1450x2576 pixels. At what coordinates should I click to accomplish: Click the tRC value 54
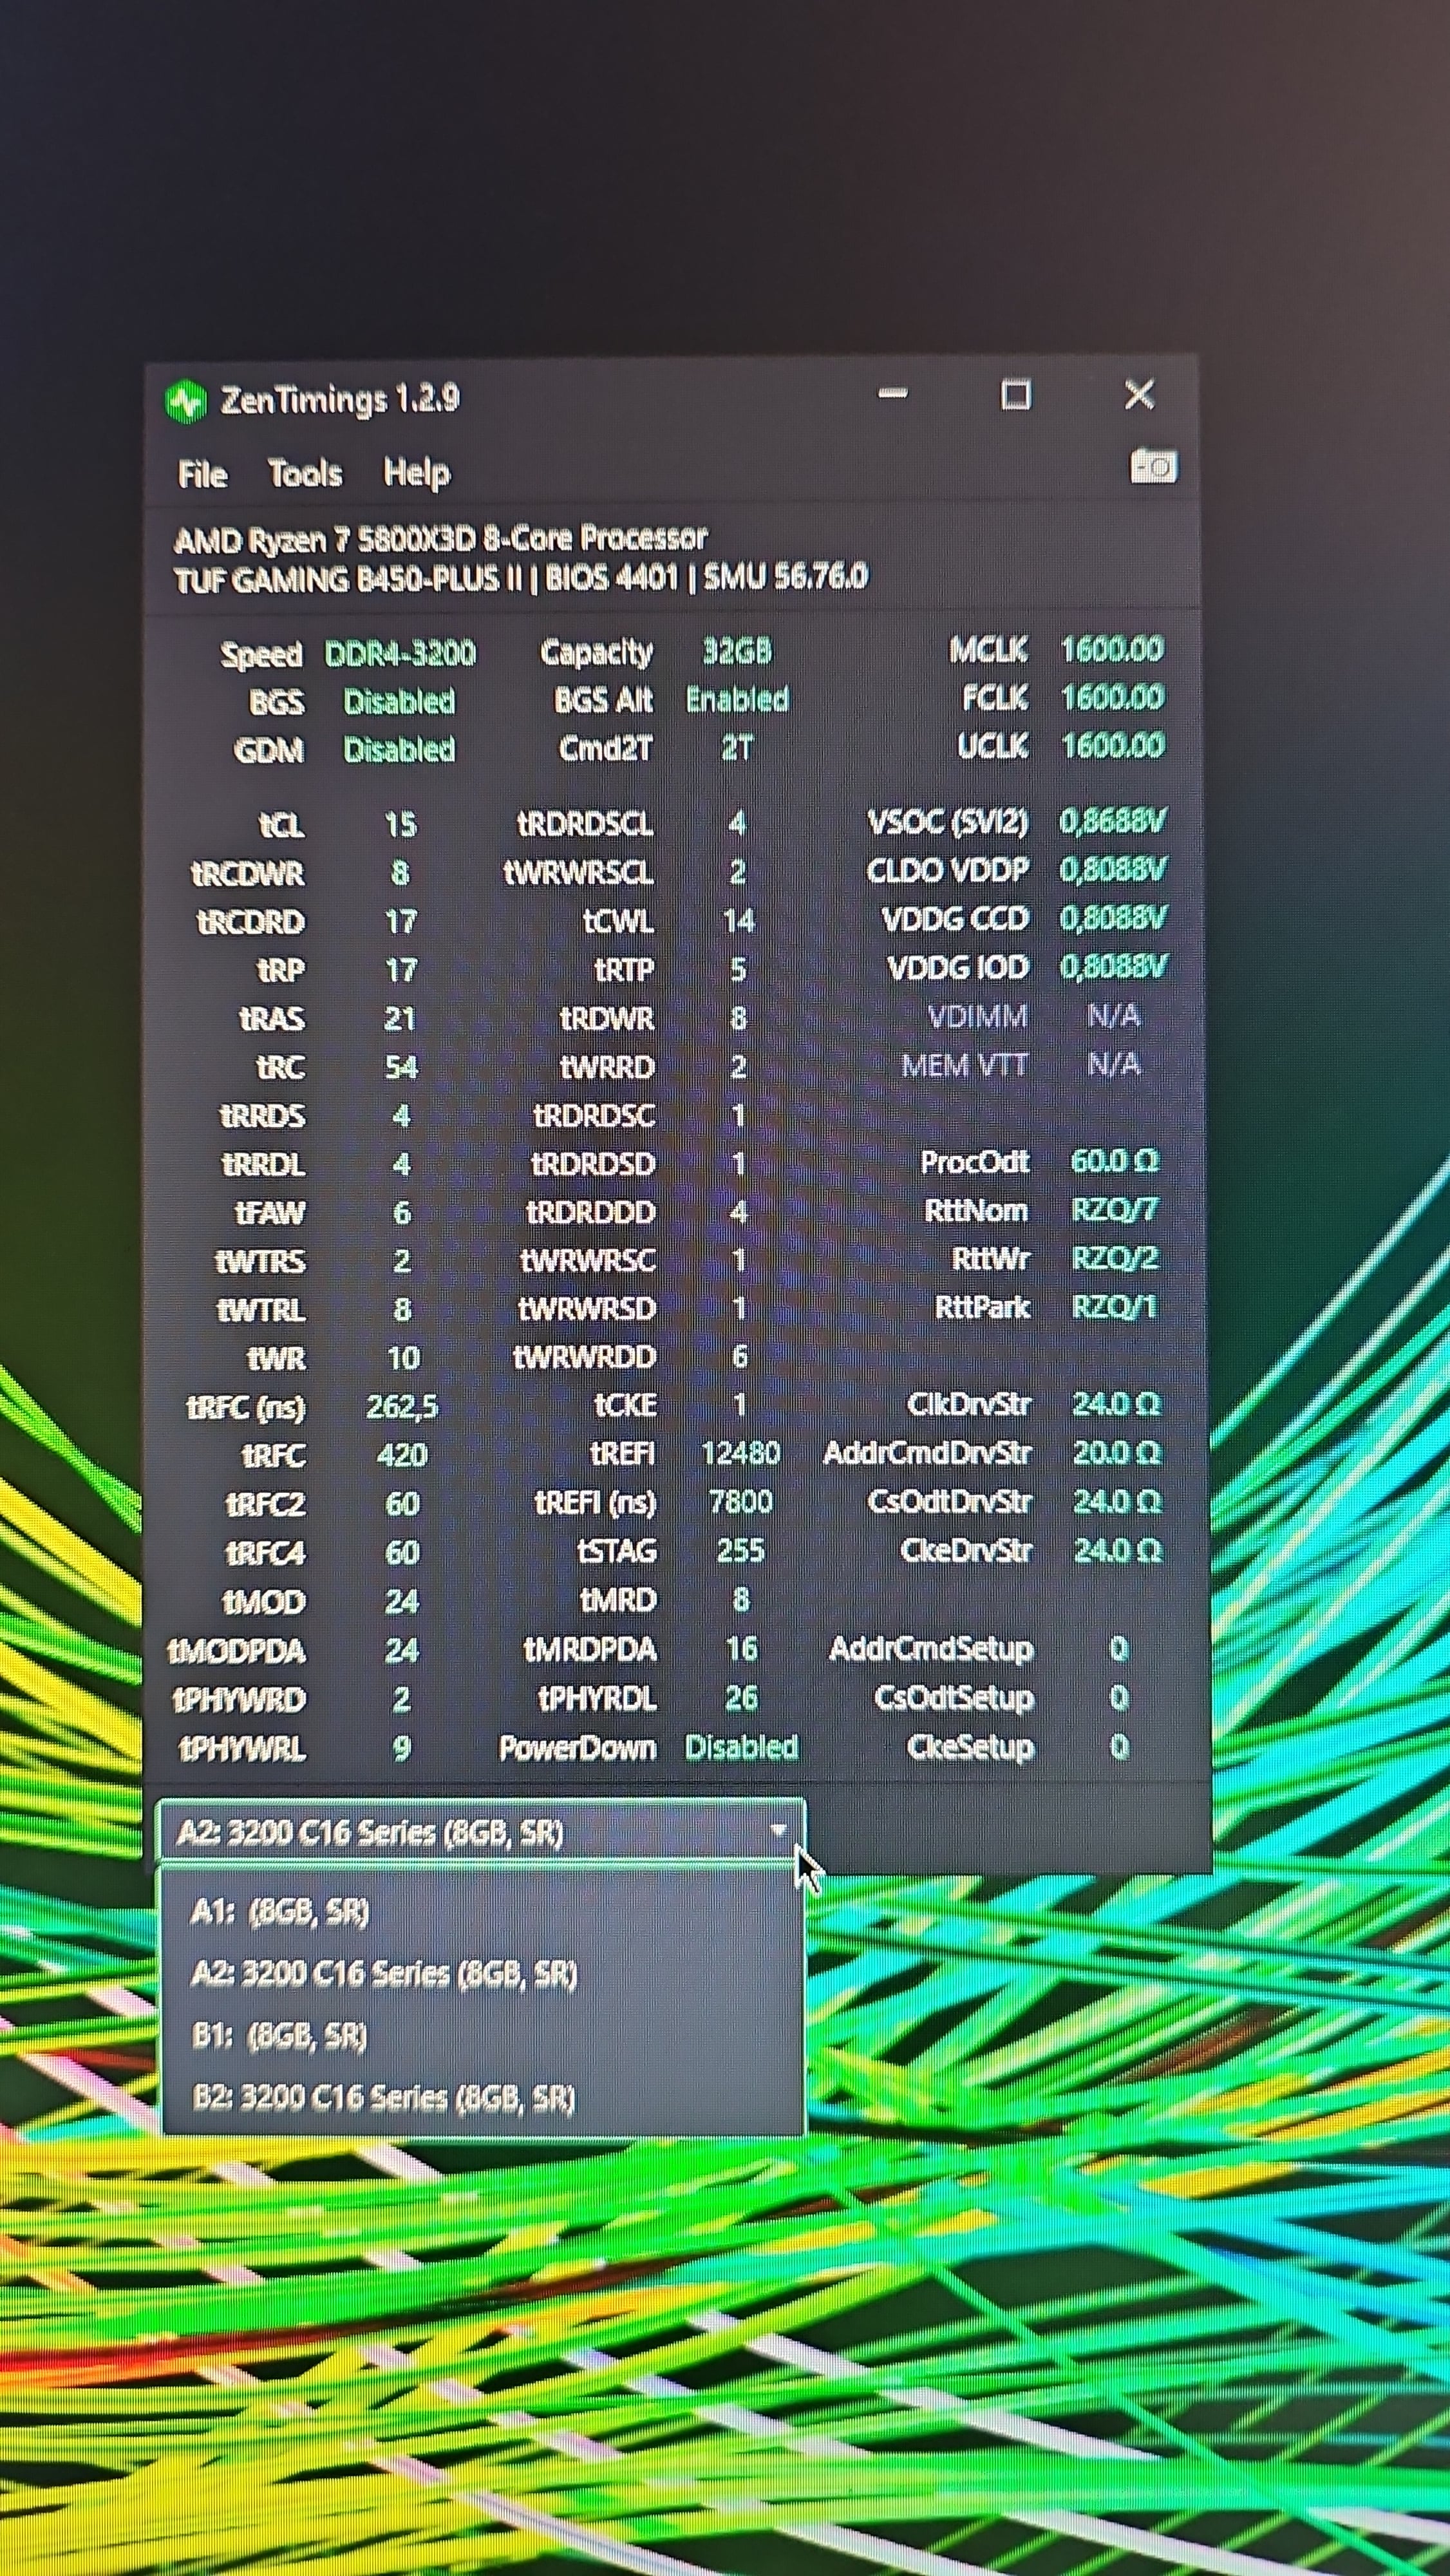pos(401,1067)
